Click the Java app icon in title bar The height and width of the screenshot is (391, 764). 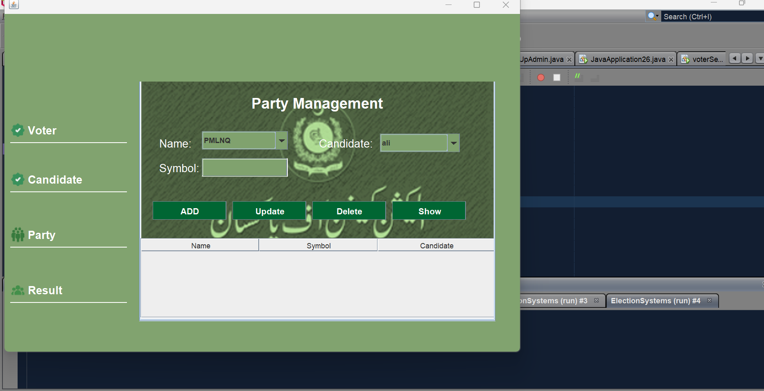point(14,5)
